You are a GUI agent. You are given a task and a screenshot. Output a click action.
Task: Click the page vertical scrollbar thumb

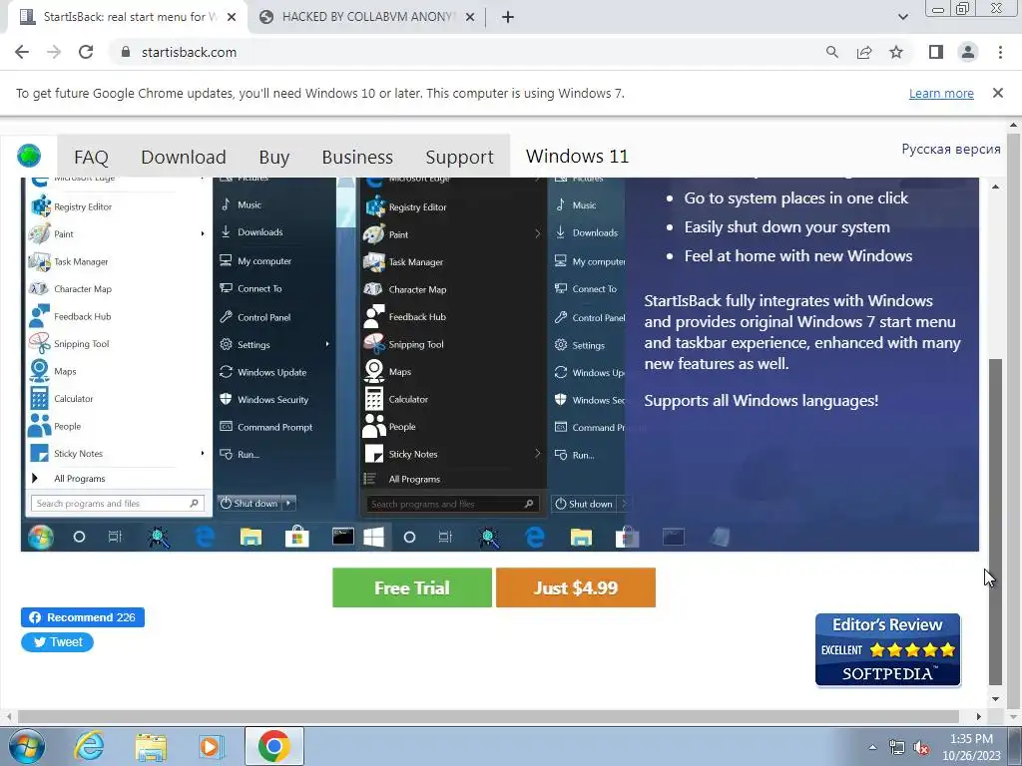(995, 521)
